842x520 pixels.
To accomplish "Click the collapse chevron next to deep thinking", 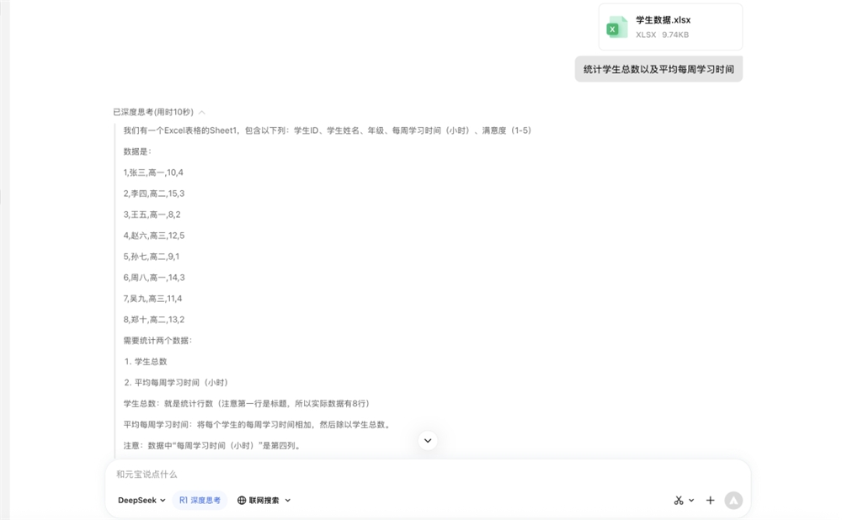I will [x=202, y=113].
